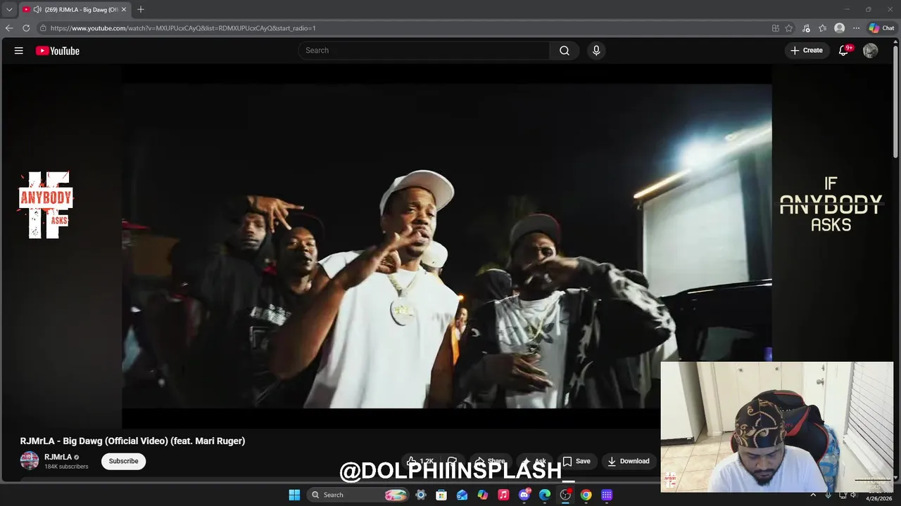The height and width of the screenshot is (506, 901).
Task: Open the favorites list
Action: pos(822,28)
